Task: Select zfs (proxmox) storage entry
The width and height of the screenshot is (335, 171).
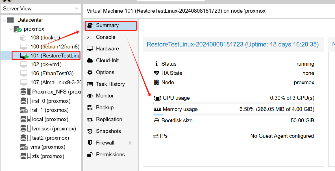Action: 48,156
